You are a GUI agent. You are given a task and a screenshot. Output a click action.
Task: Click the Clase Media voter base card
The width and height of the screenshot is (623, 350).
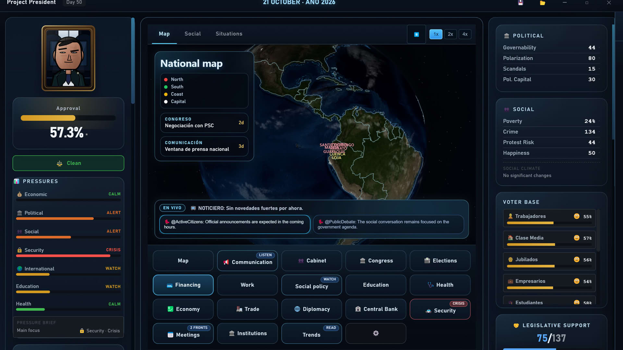549,240
